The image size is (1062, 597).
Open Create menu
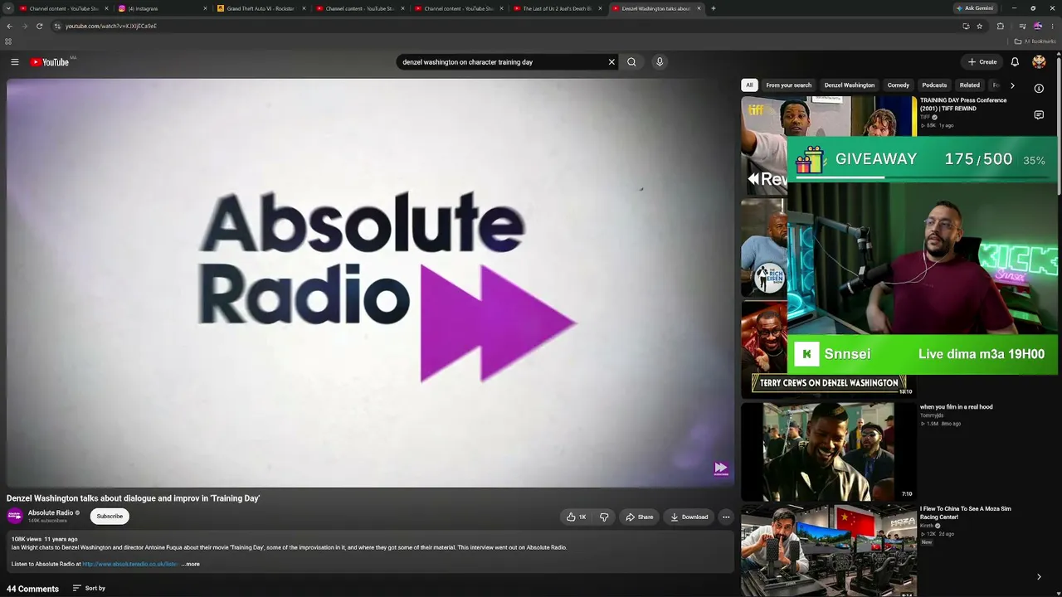[x=982, y=62]
